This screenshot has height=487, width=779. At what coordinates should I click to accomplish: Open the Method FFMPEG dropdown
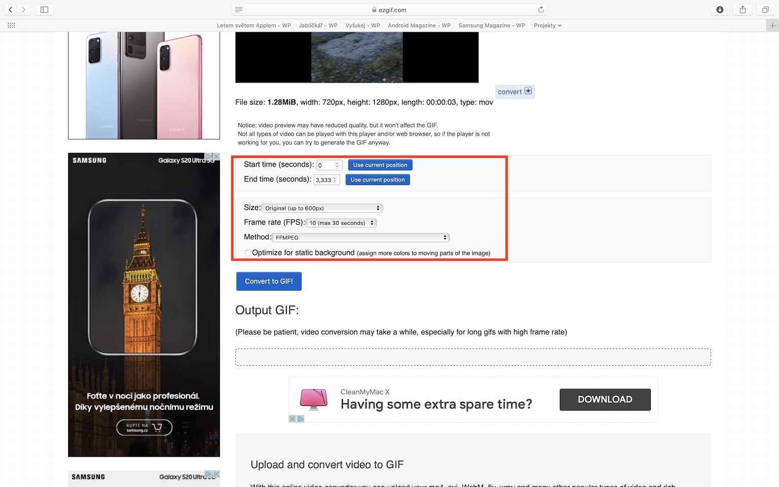pos(361,237)
